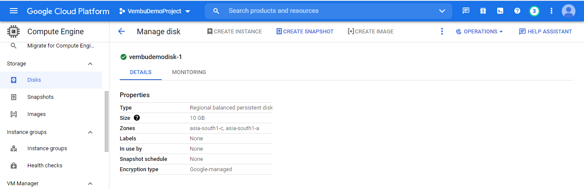Click the vembudemodisk-1 disk name

pos(156,57)
